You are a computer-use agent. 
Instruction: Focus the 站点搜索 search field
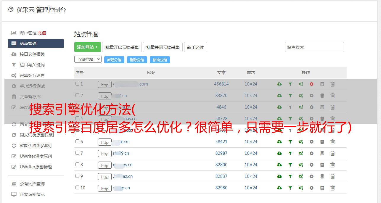(x=314, y=47)
